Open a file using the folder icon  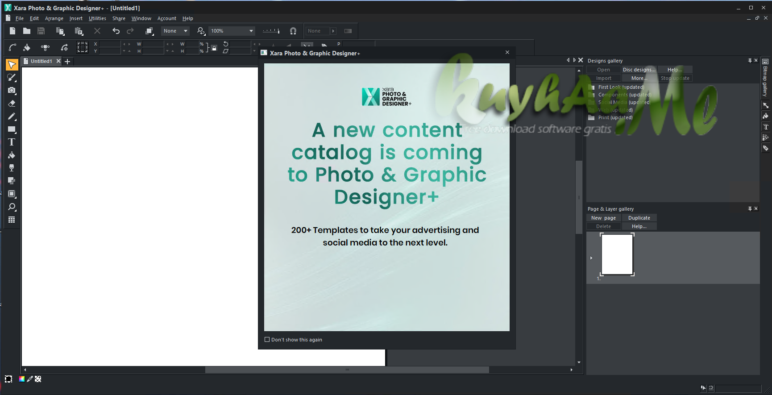27,31
